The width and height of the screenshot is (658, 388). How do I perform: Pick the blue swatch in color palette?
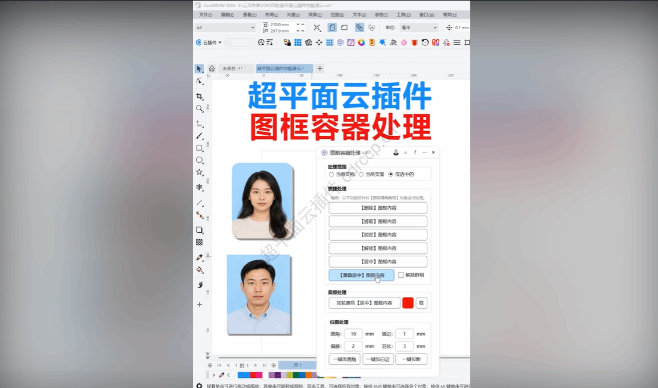[x=243, y=375]
